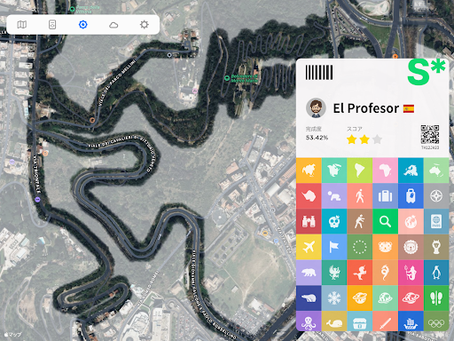Select the purple octopus badge
The width and height of the screenshot is (454, 341).
[309, 321]
